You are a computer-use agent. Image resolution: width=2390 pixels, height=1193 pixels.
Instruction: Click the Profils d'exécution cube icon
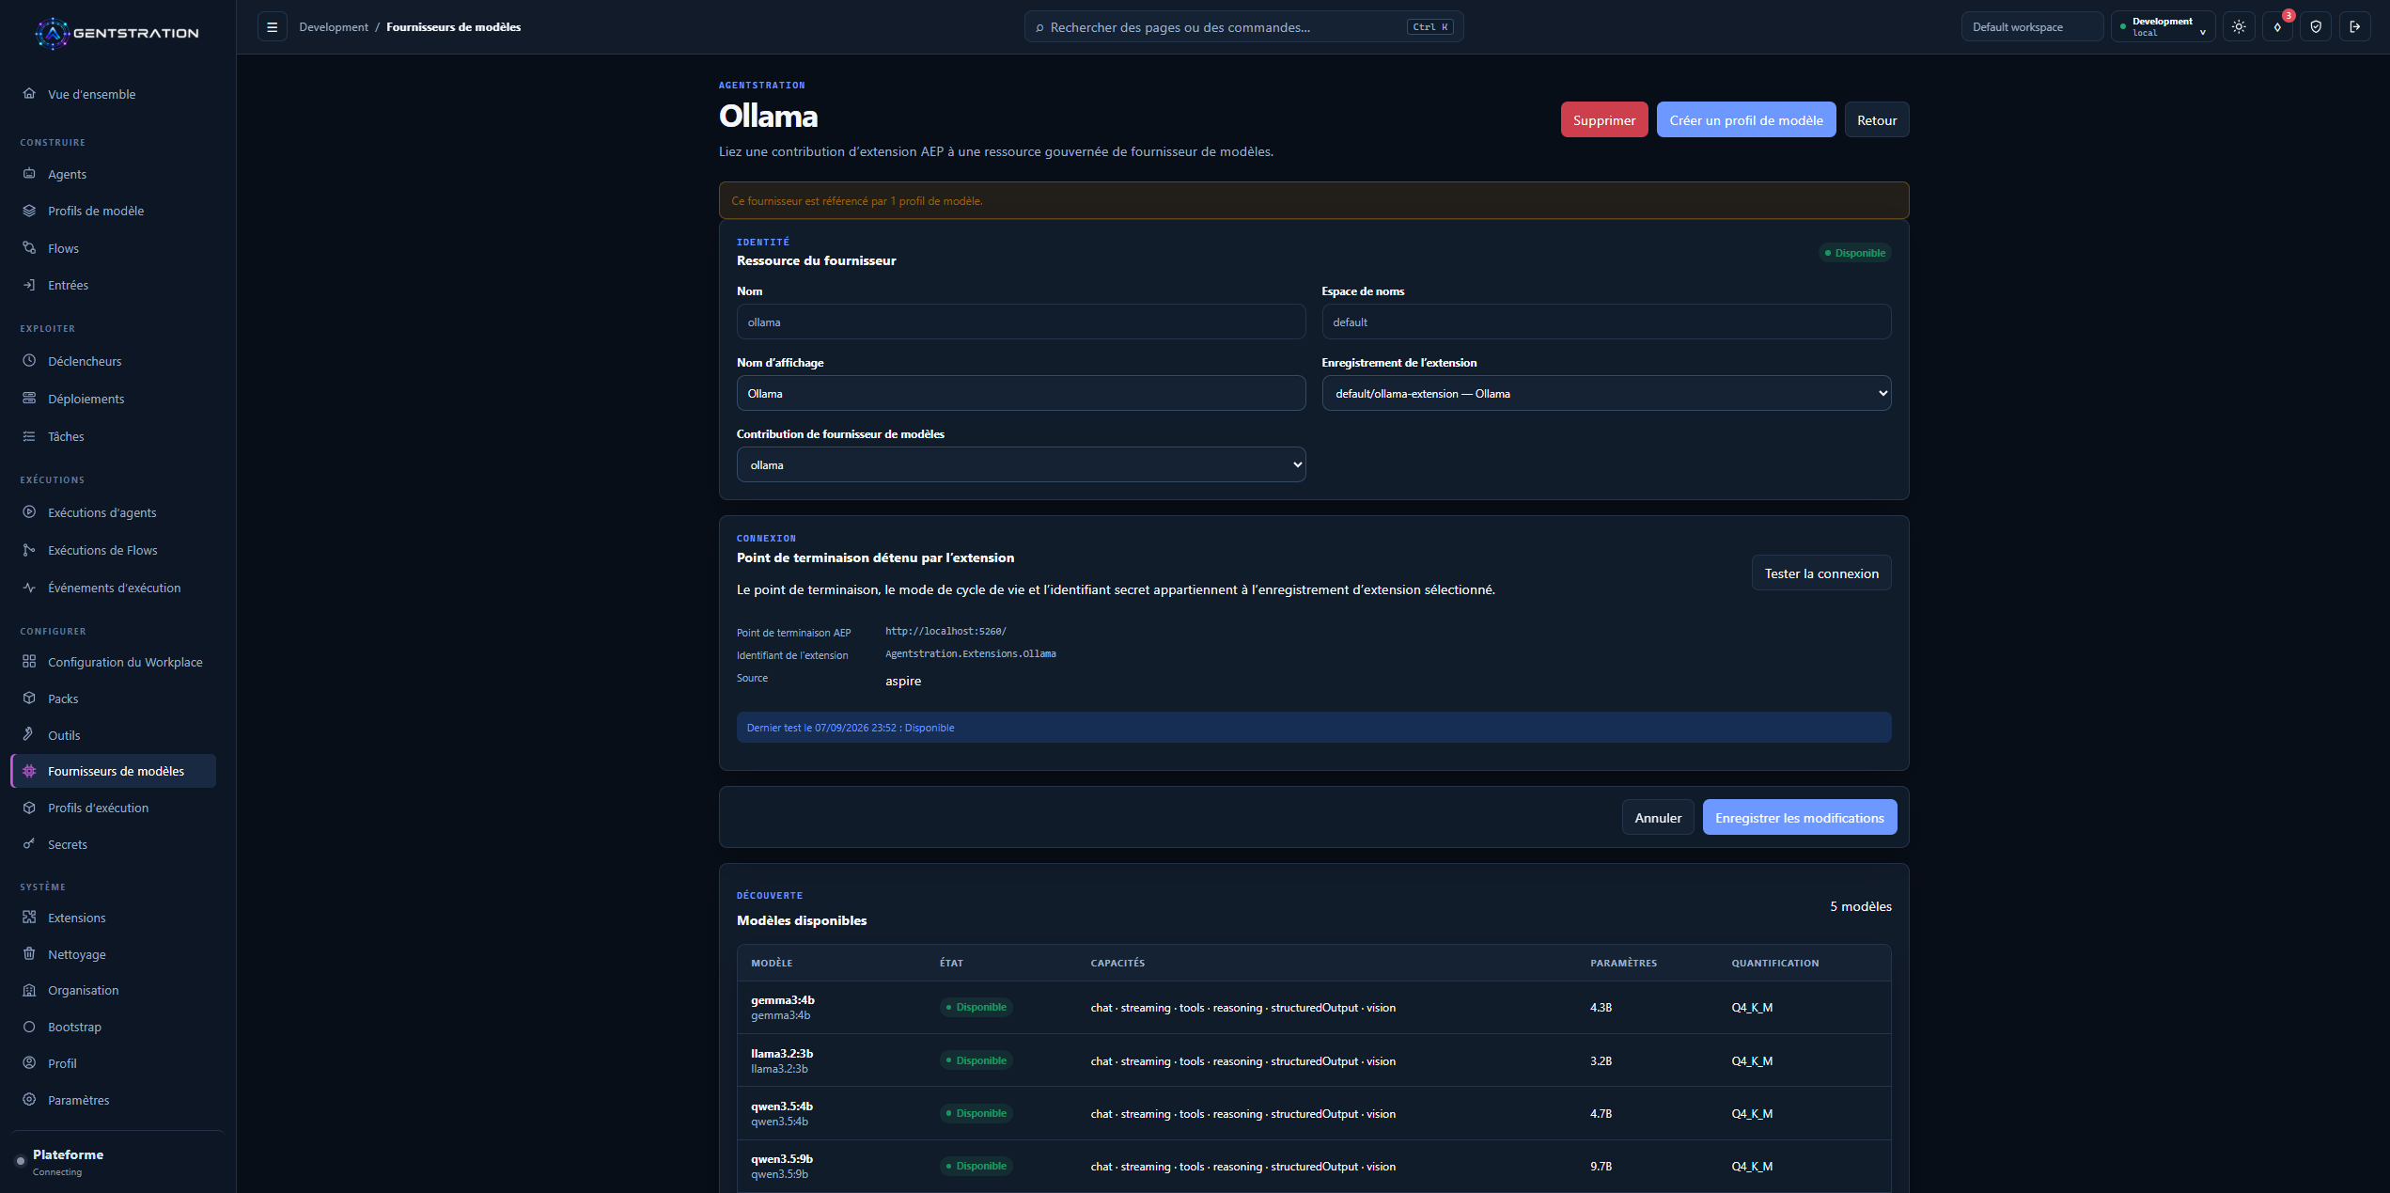(x=29, y=808)
